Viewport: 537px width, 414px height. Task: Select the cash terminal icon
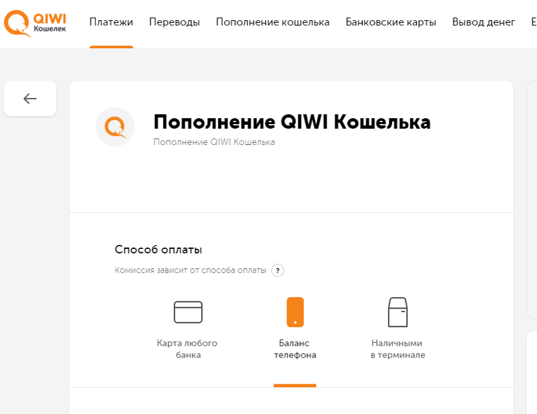(x=397, y=312)
